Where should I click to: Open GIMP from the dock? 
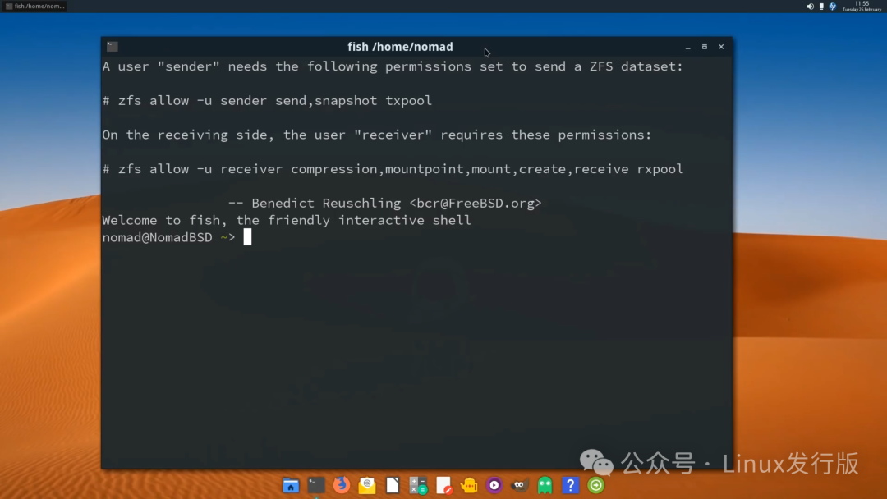pyautogui.click(x=518, y=484)
